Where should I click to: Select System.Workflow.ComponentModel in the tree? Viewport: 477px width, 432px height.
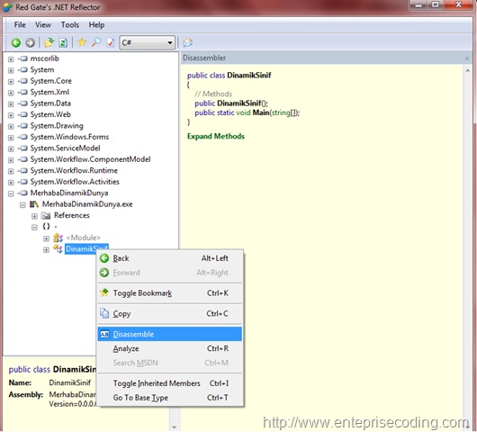click(90, 159)
